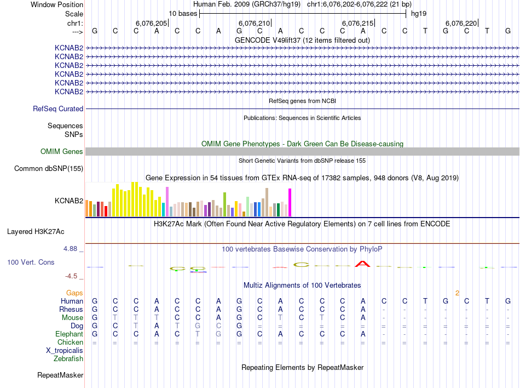Click the first KCNAB2 transcript arrow line
This screenshot has width=520, height=388.
[302, 48]
